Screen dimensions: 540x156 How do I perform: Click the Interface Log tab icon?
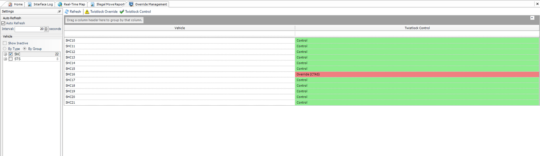click(30, 4)
